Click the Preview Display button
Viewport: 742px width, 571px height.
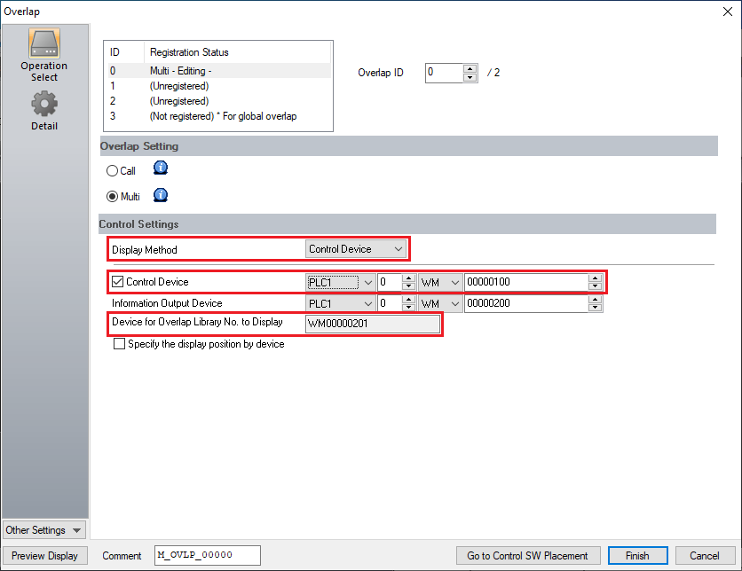44,556
